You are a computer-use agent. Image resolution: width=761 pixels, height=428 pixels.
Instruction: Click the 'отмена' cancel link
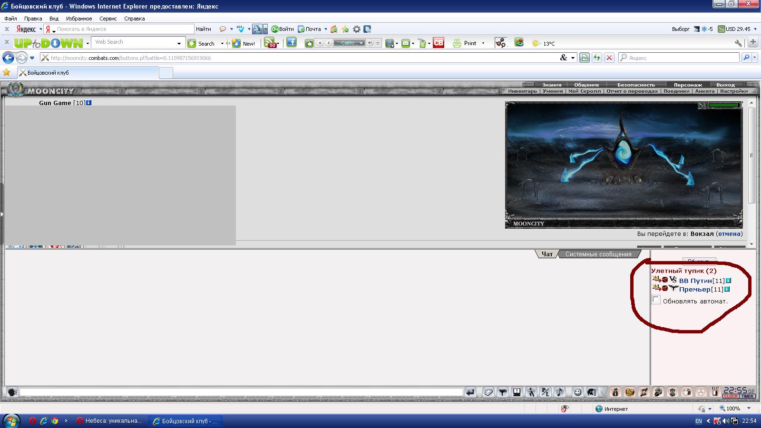tap(729, 233)
